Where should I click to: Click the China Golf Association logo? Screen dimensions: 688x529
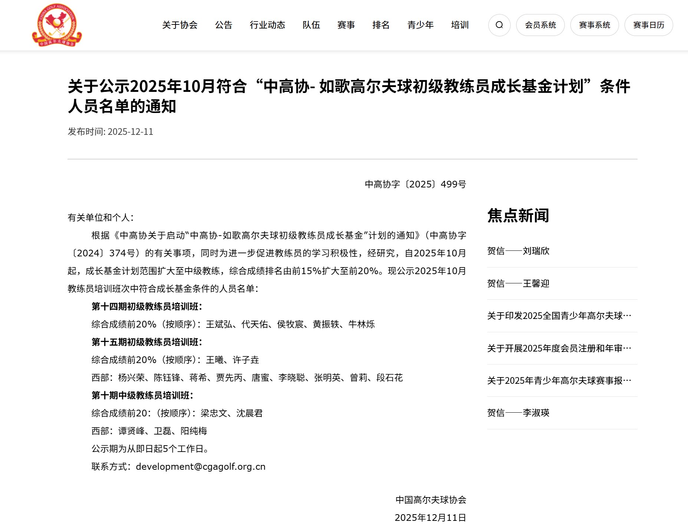click(57, 25)
